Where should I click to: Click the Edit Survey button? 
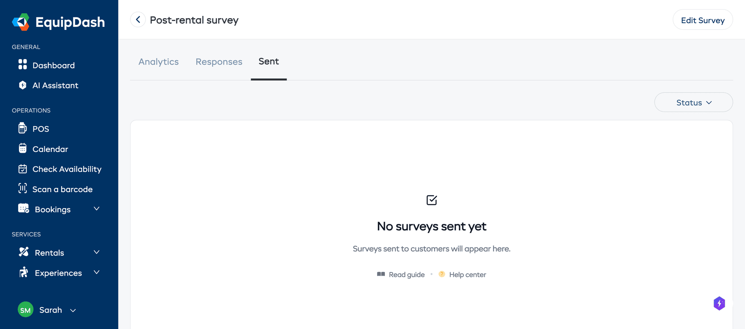[x=703, y=19]
